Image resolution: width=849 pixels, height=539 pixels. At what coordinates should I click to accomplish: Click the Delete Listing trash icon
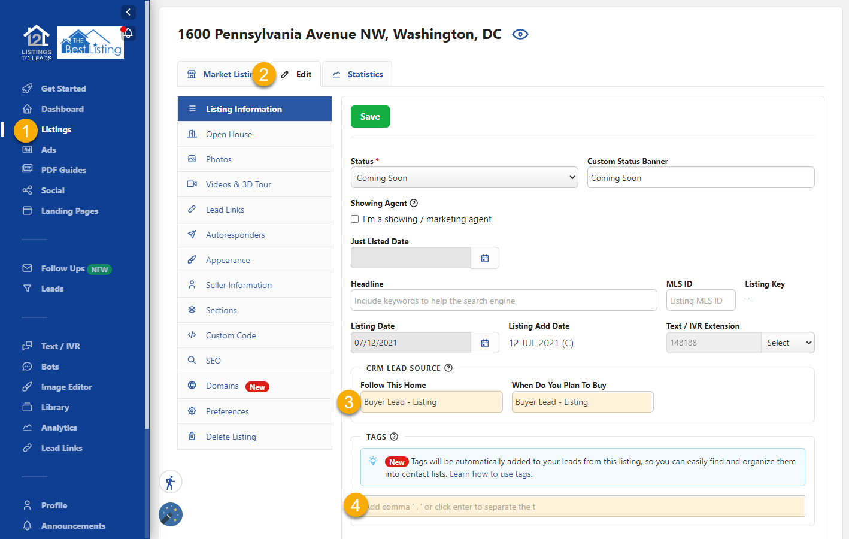coord(192,437)
